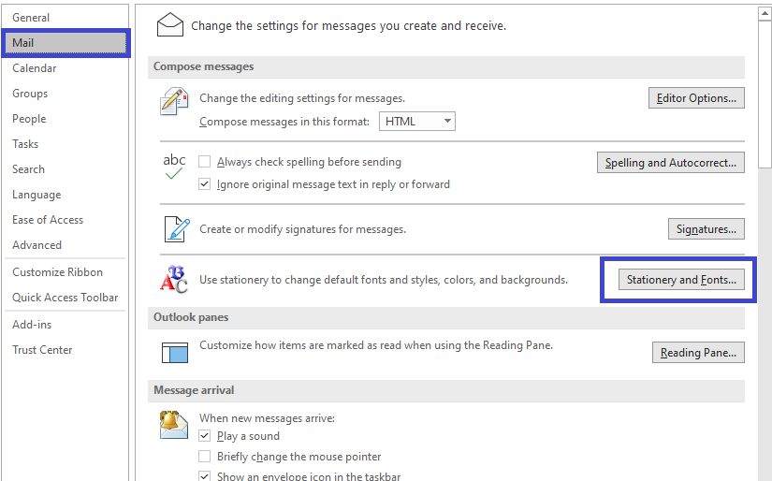This screenshot has width=772, height=481.
Task: Open the Advanced options category
Action: pos(36,244)
